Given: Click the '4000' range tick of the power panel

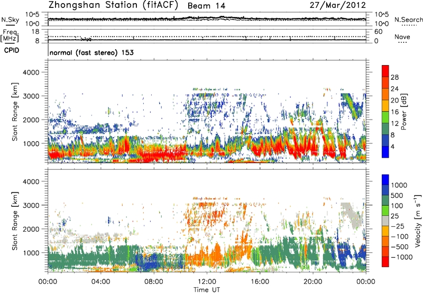Looking at the screenshot, I should pos(31,72).
